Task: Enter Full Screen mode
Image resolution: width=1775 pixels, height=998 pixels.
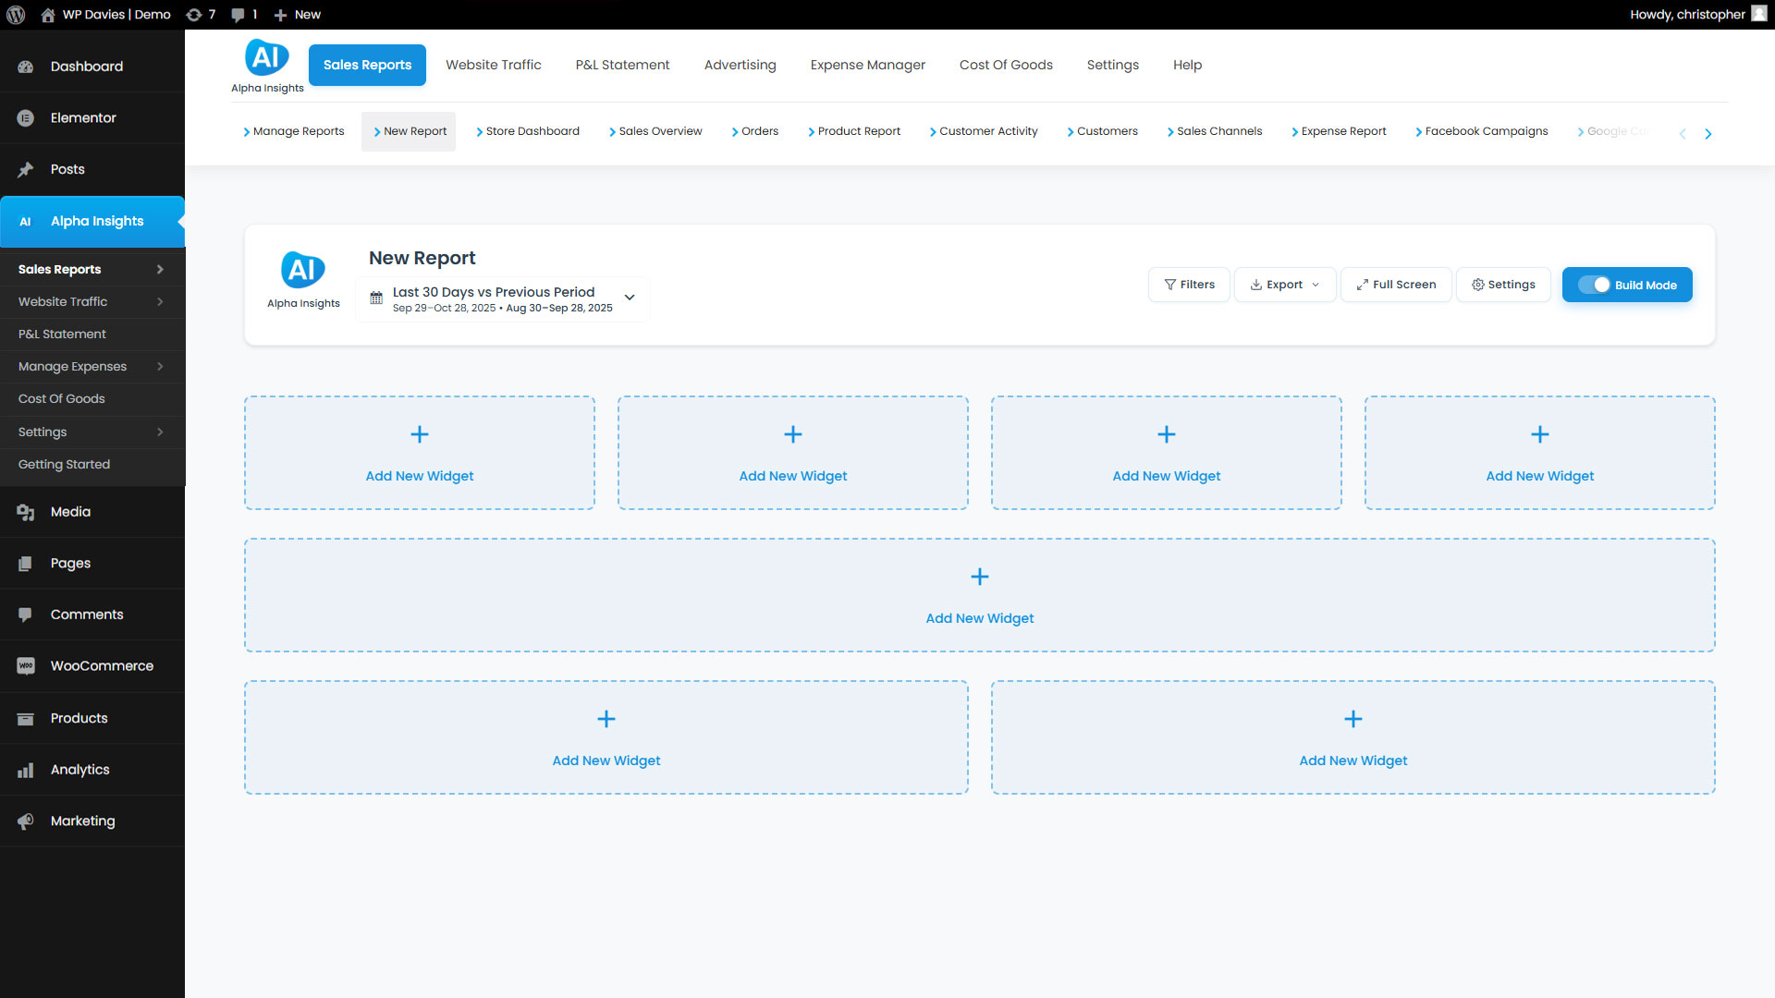Action: pos(1396,285)
